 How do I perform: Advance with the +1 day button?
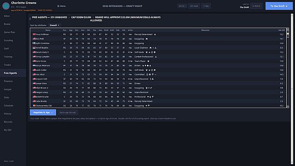tap(206, 6)
